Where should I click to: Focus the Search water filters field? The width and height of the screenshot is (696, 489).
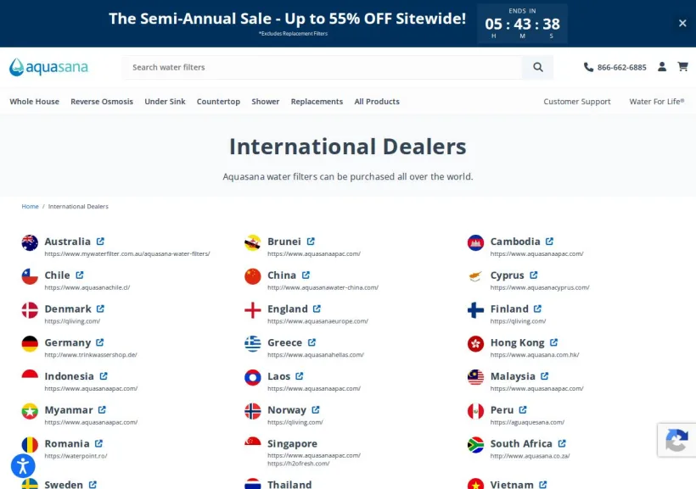click(x=323, y=68)
